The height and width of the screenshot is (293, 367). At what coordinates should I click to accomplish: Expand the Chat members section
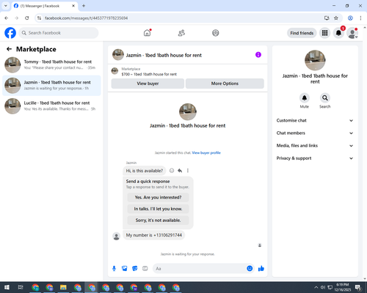pyautogui.click(x=315, y=133)
